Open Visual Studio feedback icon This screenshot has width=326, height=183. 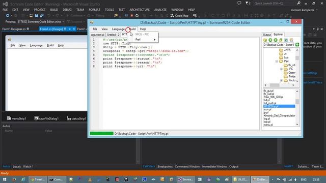239,4
